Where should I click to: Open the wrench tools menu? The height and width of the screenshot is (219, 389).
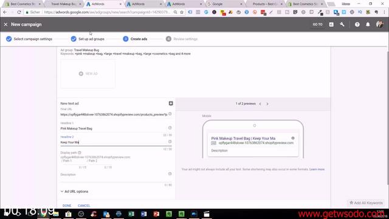(x=342, y=24)
